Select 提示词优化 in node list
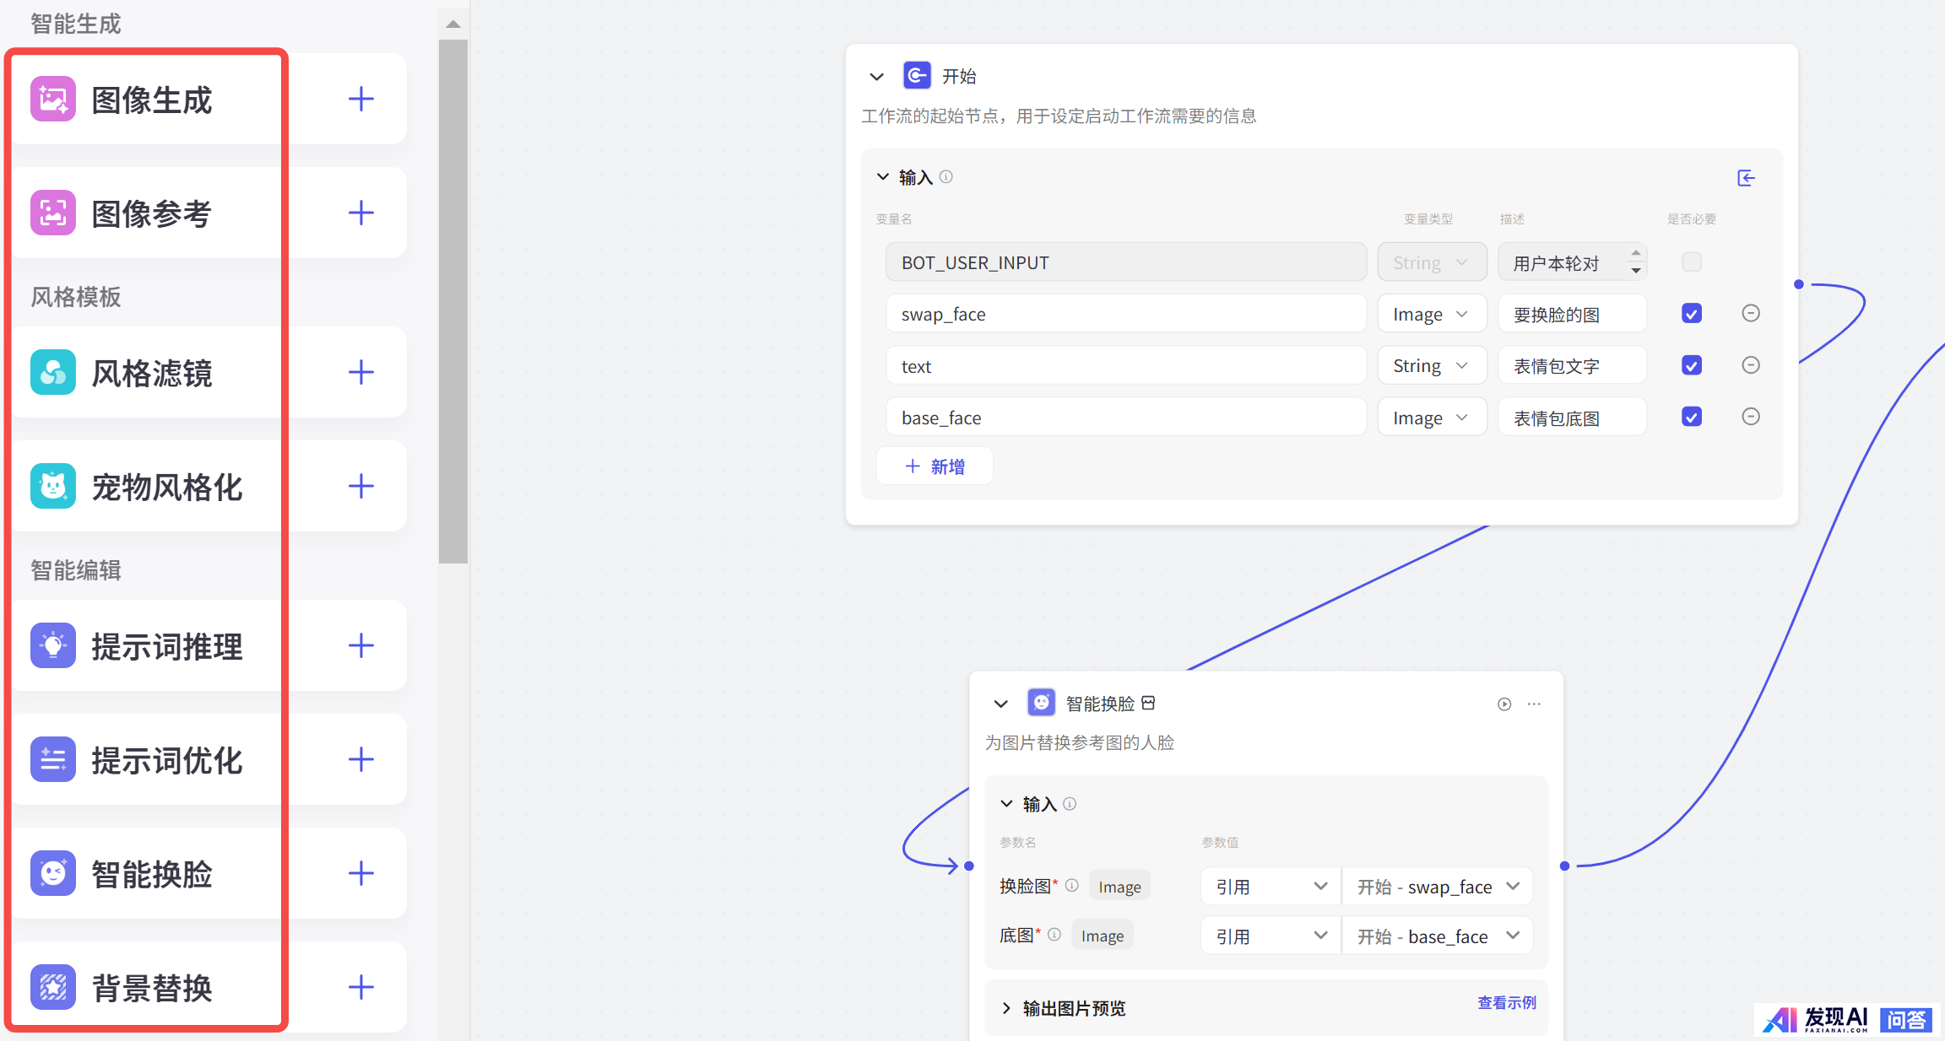The width and height of the screenshot is (1945, 1041). [166, 760]
